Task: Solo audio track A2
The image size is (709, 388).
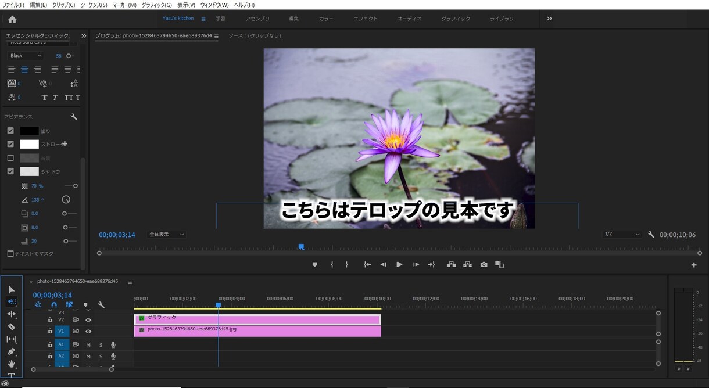Action: [x=101, y=356]
